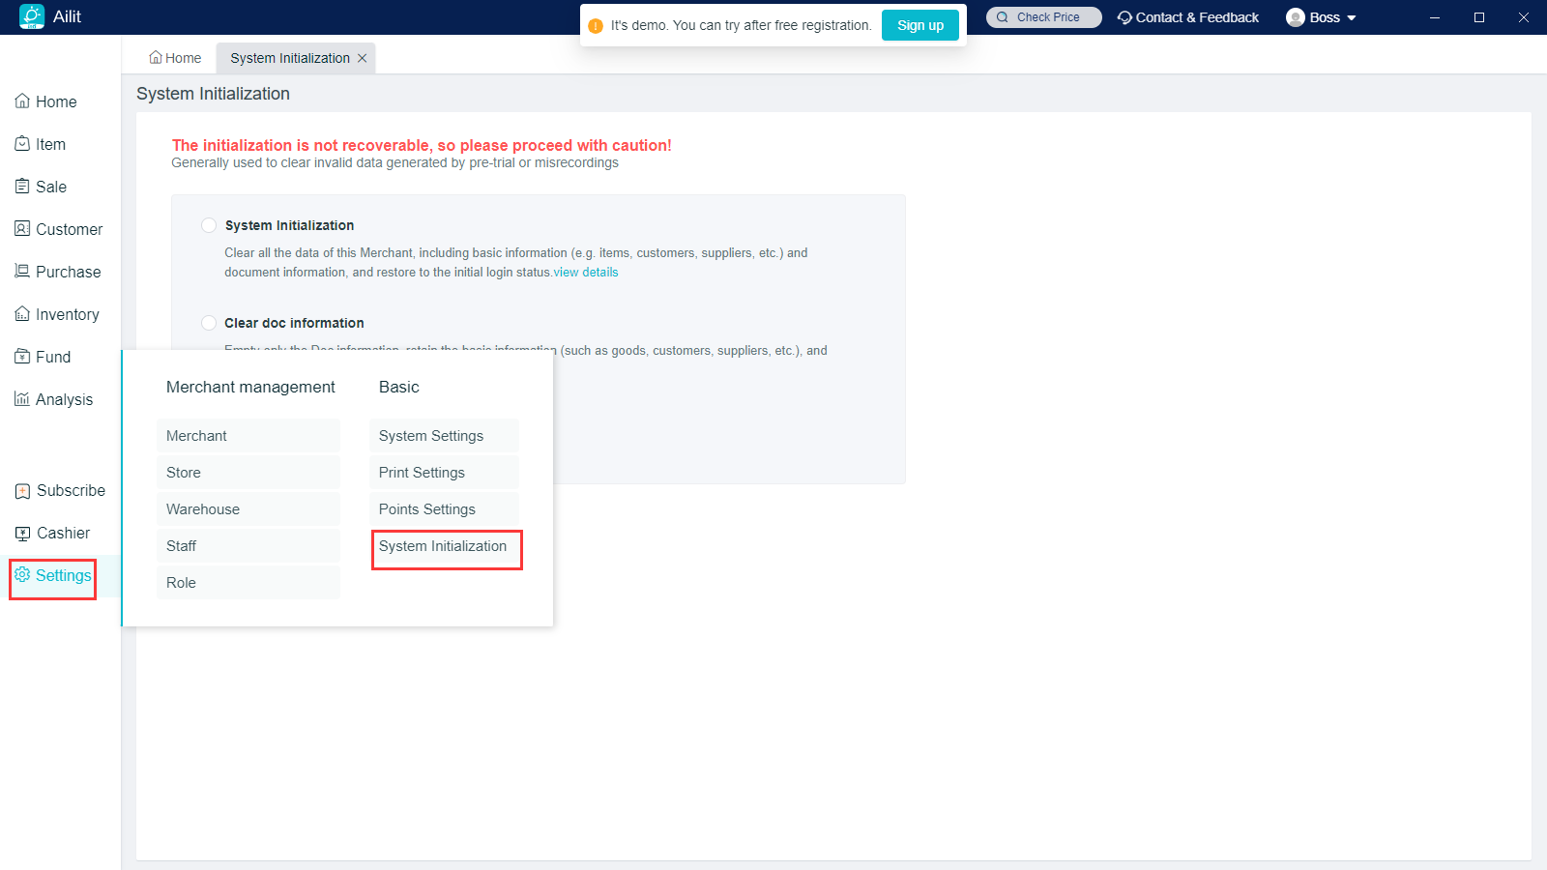
Task: Open the Sale sidebar icon
Action: (x=22, y=187)
